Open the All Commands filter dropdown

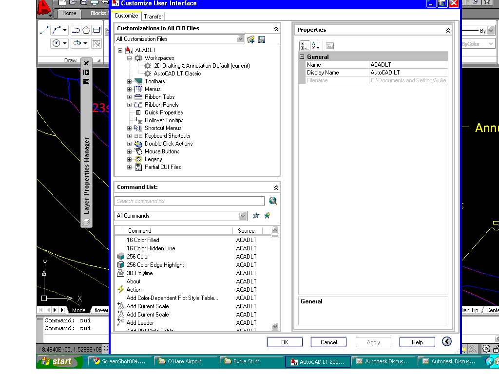click(x=243, y=216)
